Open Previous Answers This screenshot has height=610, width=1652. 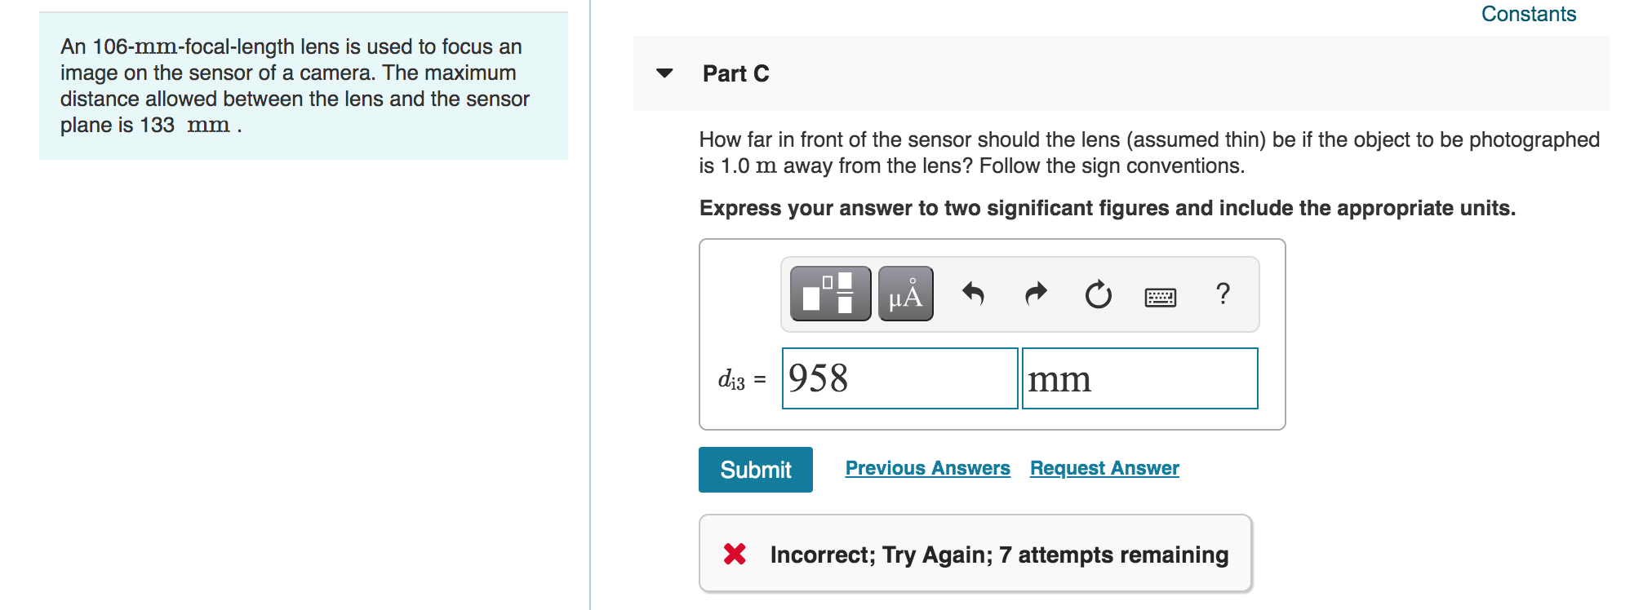(x=928, y=468)
